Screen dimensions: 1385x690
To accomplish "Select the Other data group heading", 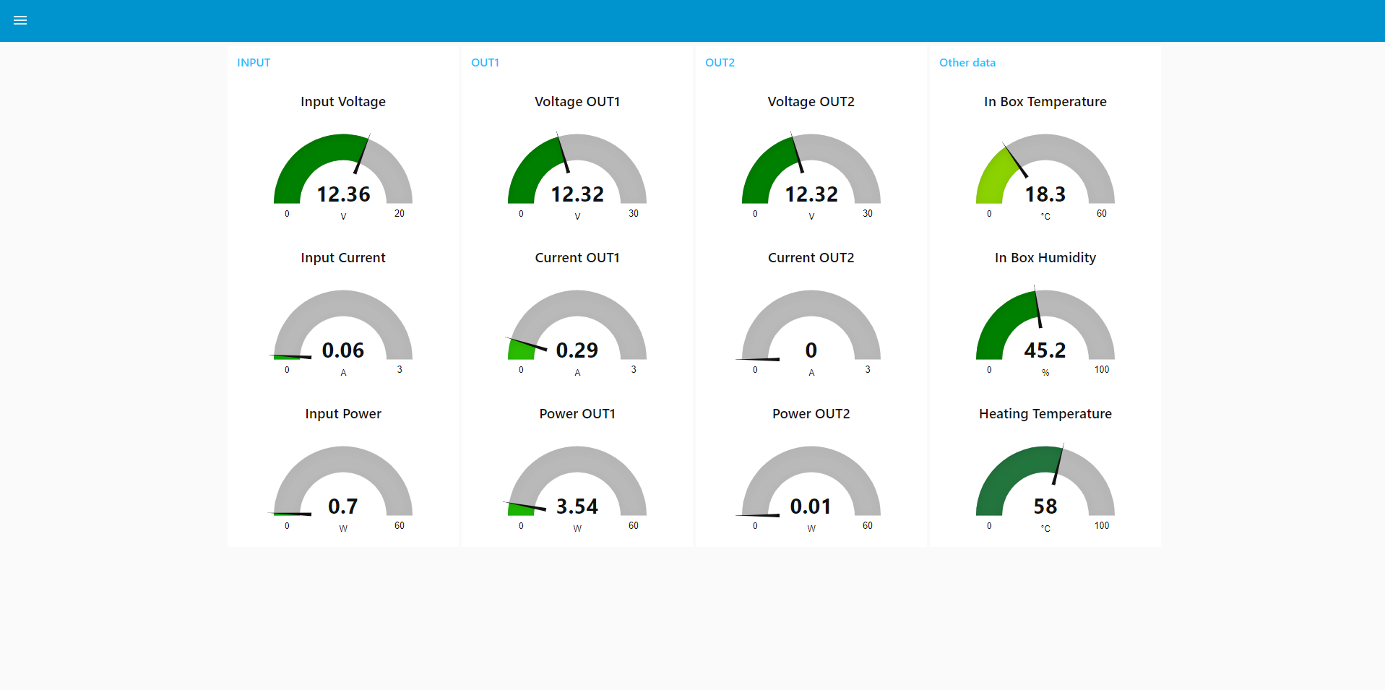I will point(967,63).
